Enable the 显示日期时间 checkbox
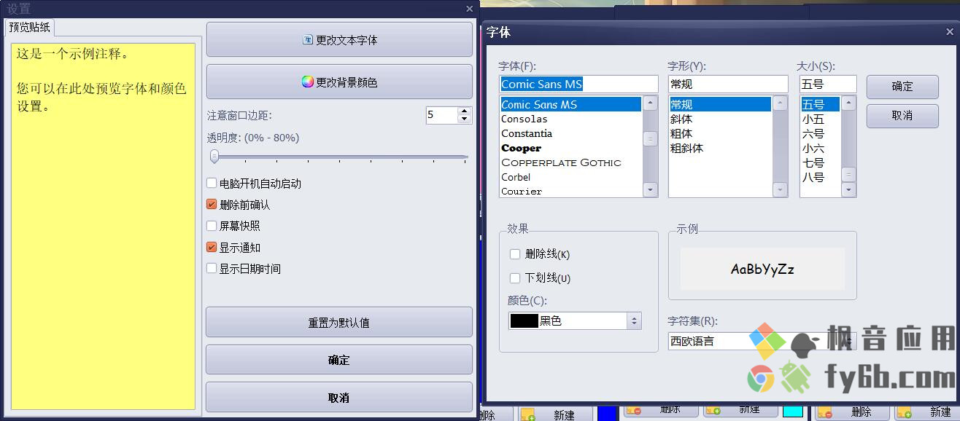The image size is (960, 421). 212,269
